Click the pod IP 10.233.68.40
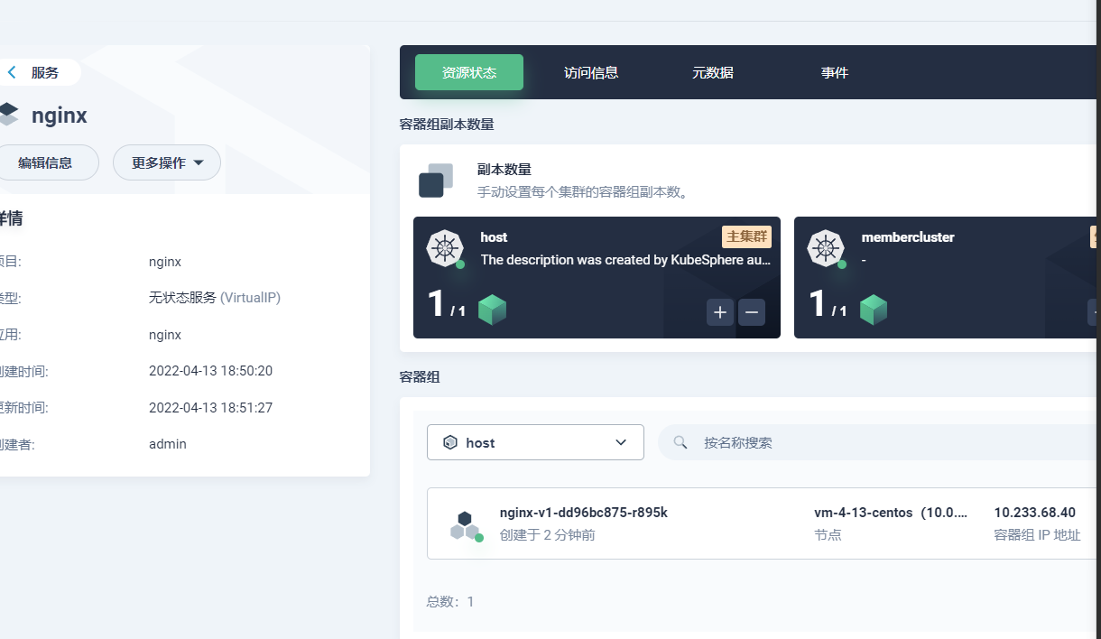This screenshot has width=1101, height=639. (x=1035, y=512)
